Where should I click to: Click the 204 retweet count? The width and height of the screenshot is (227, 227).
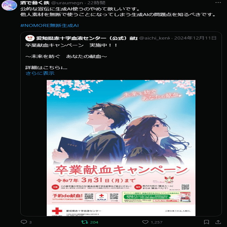(94, 222)
